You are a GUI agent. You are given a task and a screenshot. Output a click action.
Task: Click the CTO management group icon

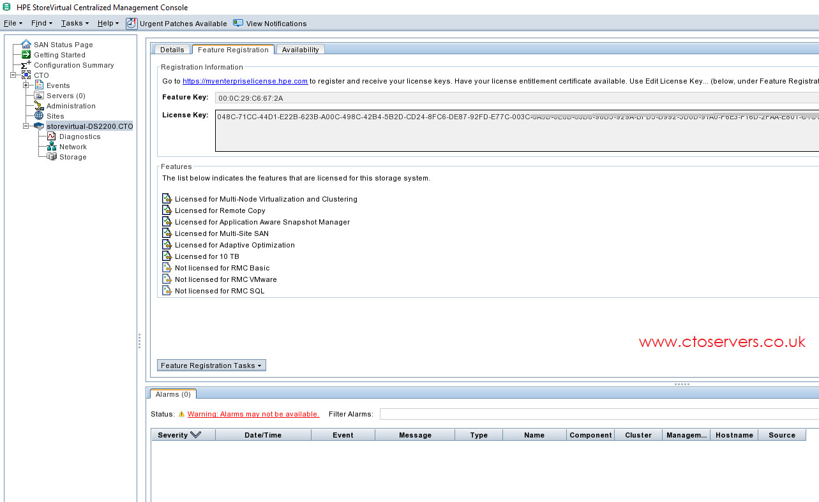(26, 75)
